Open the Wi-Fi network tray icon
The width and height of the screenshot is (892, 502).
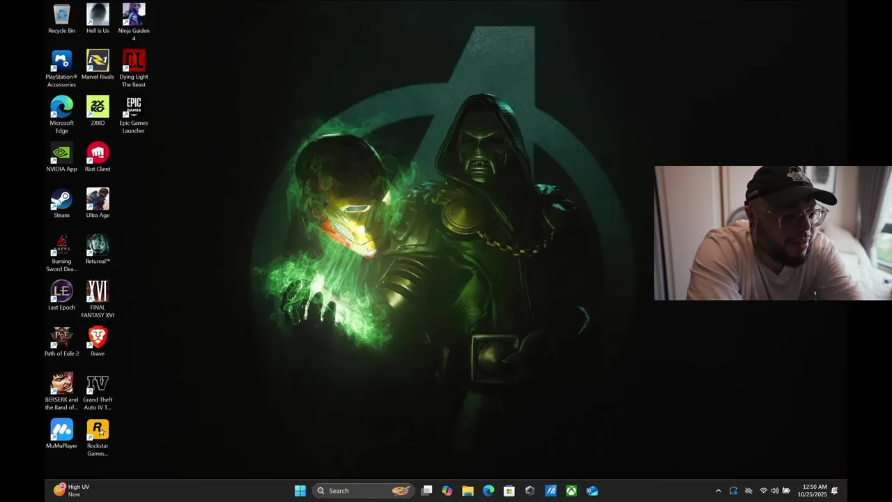tap(763, 491)
